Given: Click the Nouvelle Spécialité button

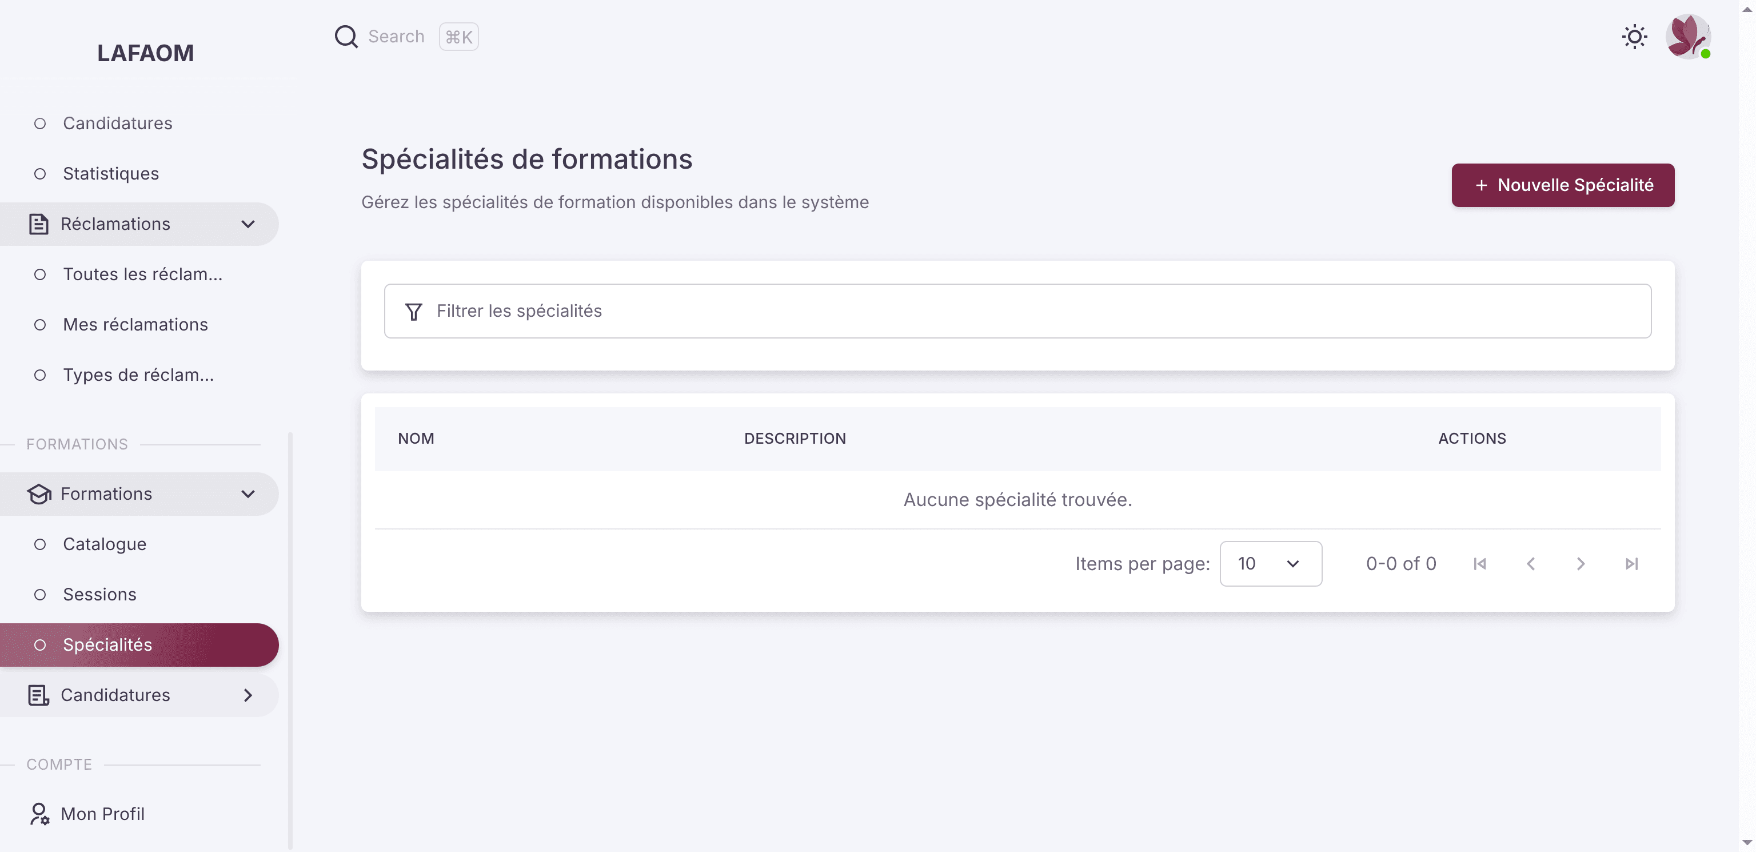Looking at the screenshot, I should 1562,185.
